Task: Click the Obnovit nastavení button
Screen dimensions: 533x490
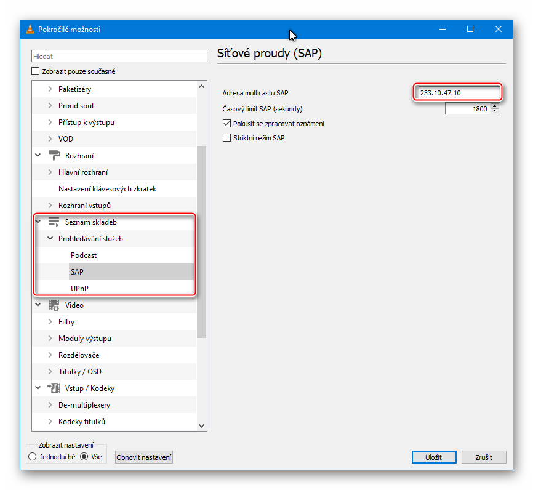Action: (x=145, y=457)
